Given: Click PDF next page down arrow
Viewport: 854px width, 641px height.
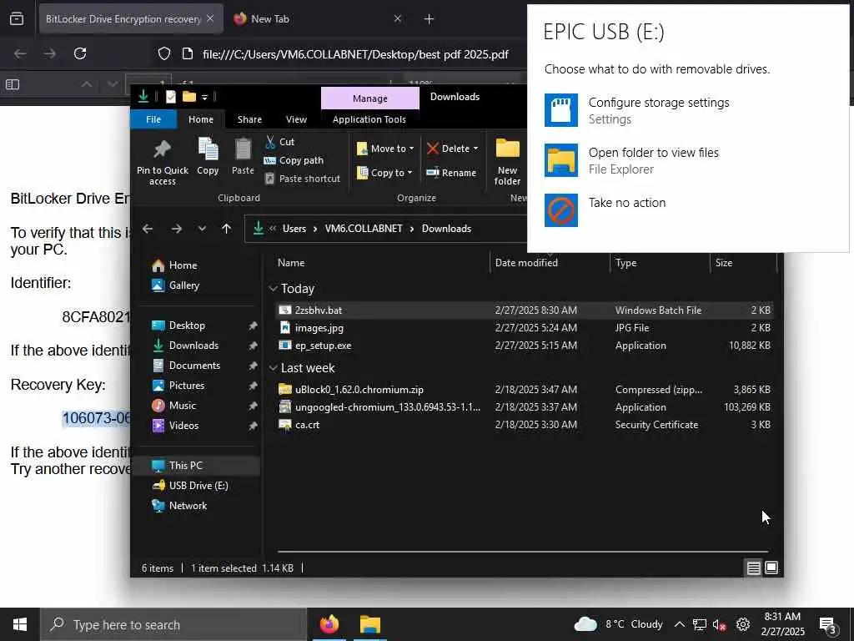Looking at the screenshot, I should [x=113, y=84].
